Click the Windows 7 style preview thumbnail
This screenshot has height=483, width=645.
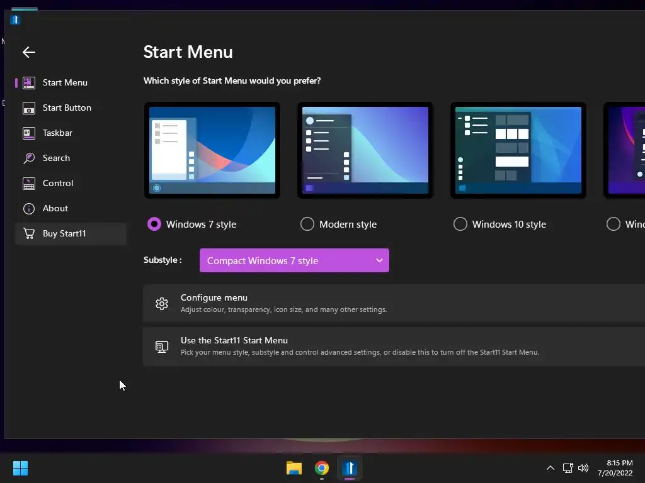pos(212,150)
